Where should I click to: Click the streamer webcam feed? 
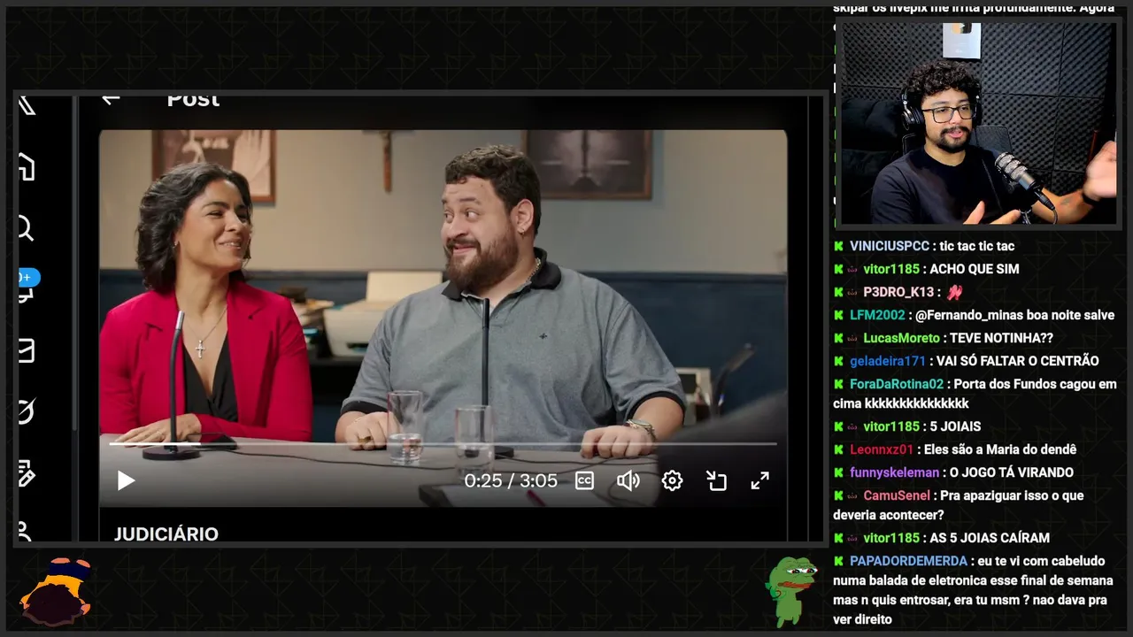977,124
